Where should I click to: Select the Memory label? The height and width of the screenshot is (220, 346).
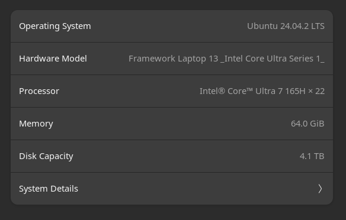36,124
